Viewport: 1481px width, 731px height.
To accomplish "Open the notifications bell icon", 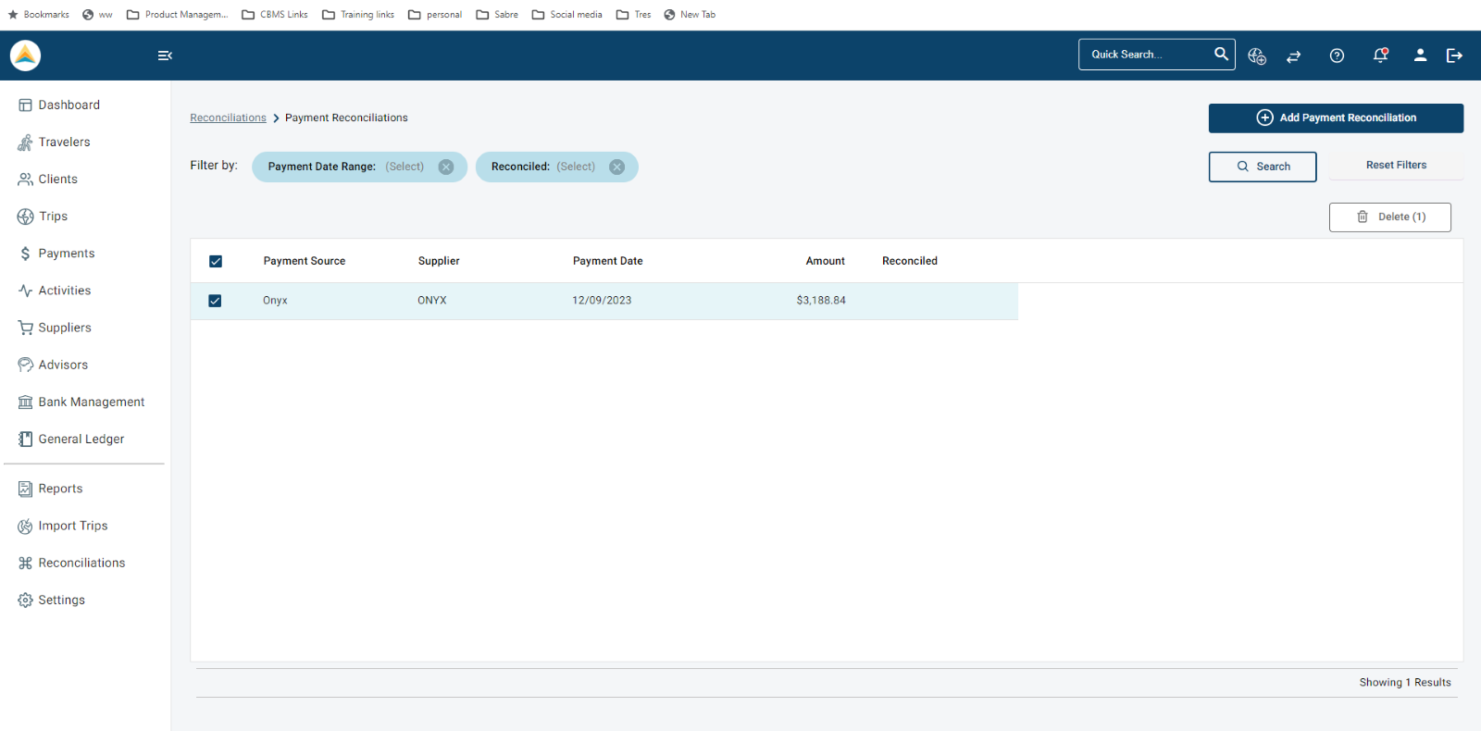I will (x=1380, y=56).
